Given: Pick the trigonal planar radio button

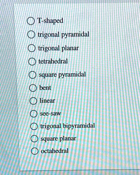Looking at the screenshot, I should [x=31, y=48].
